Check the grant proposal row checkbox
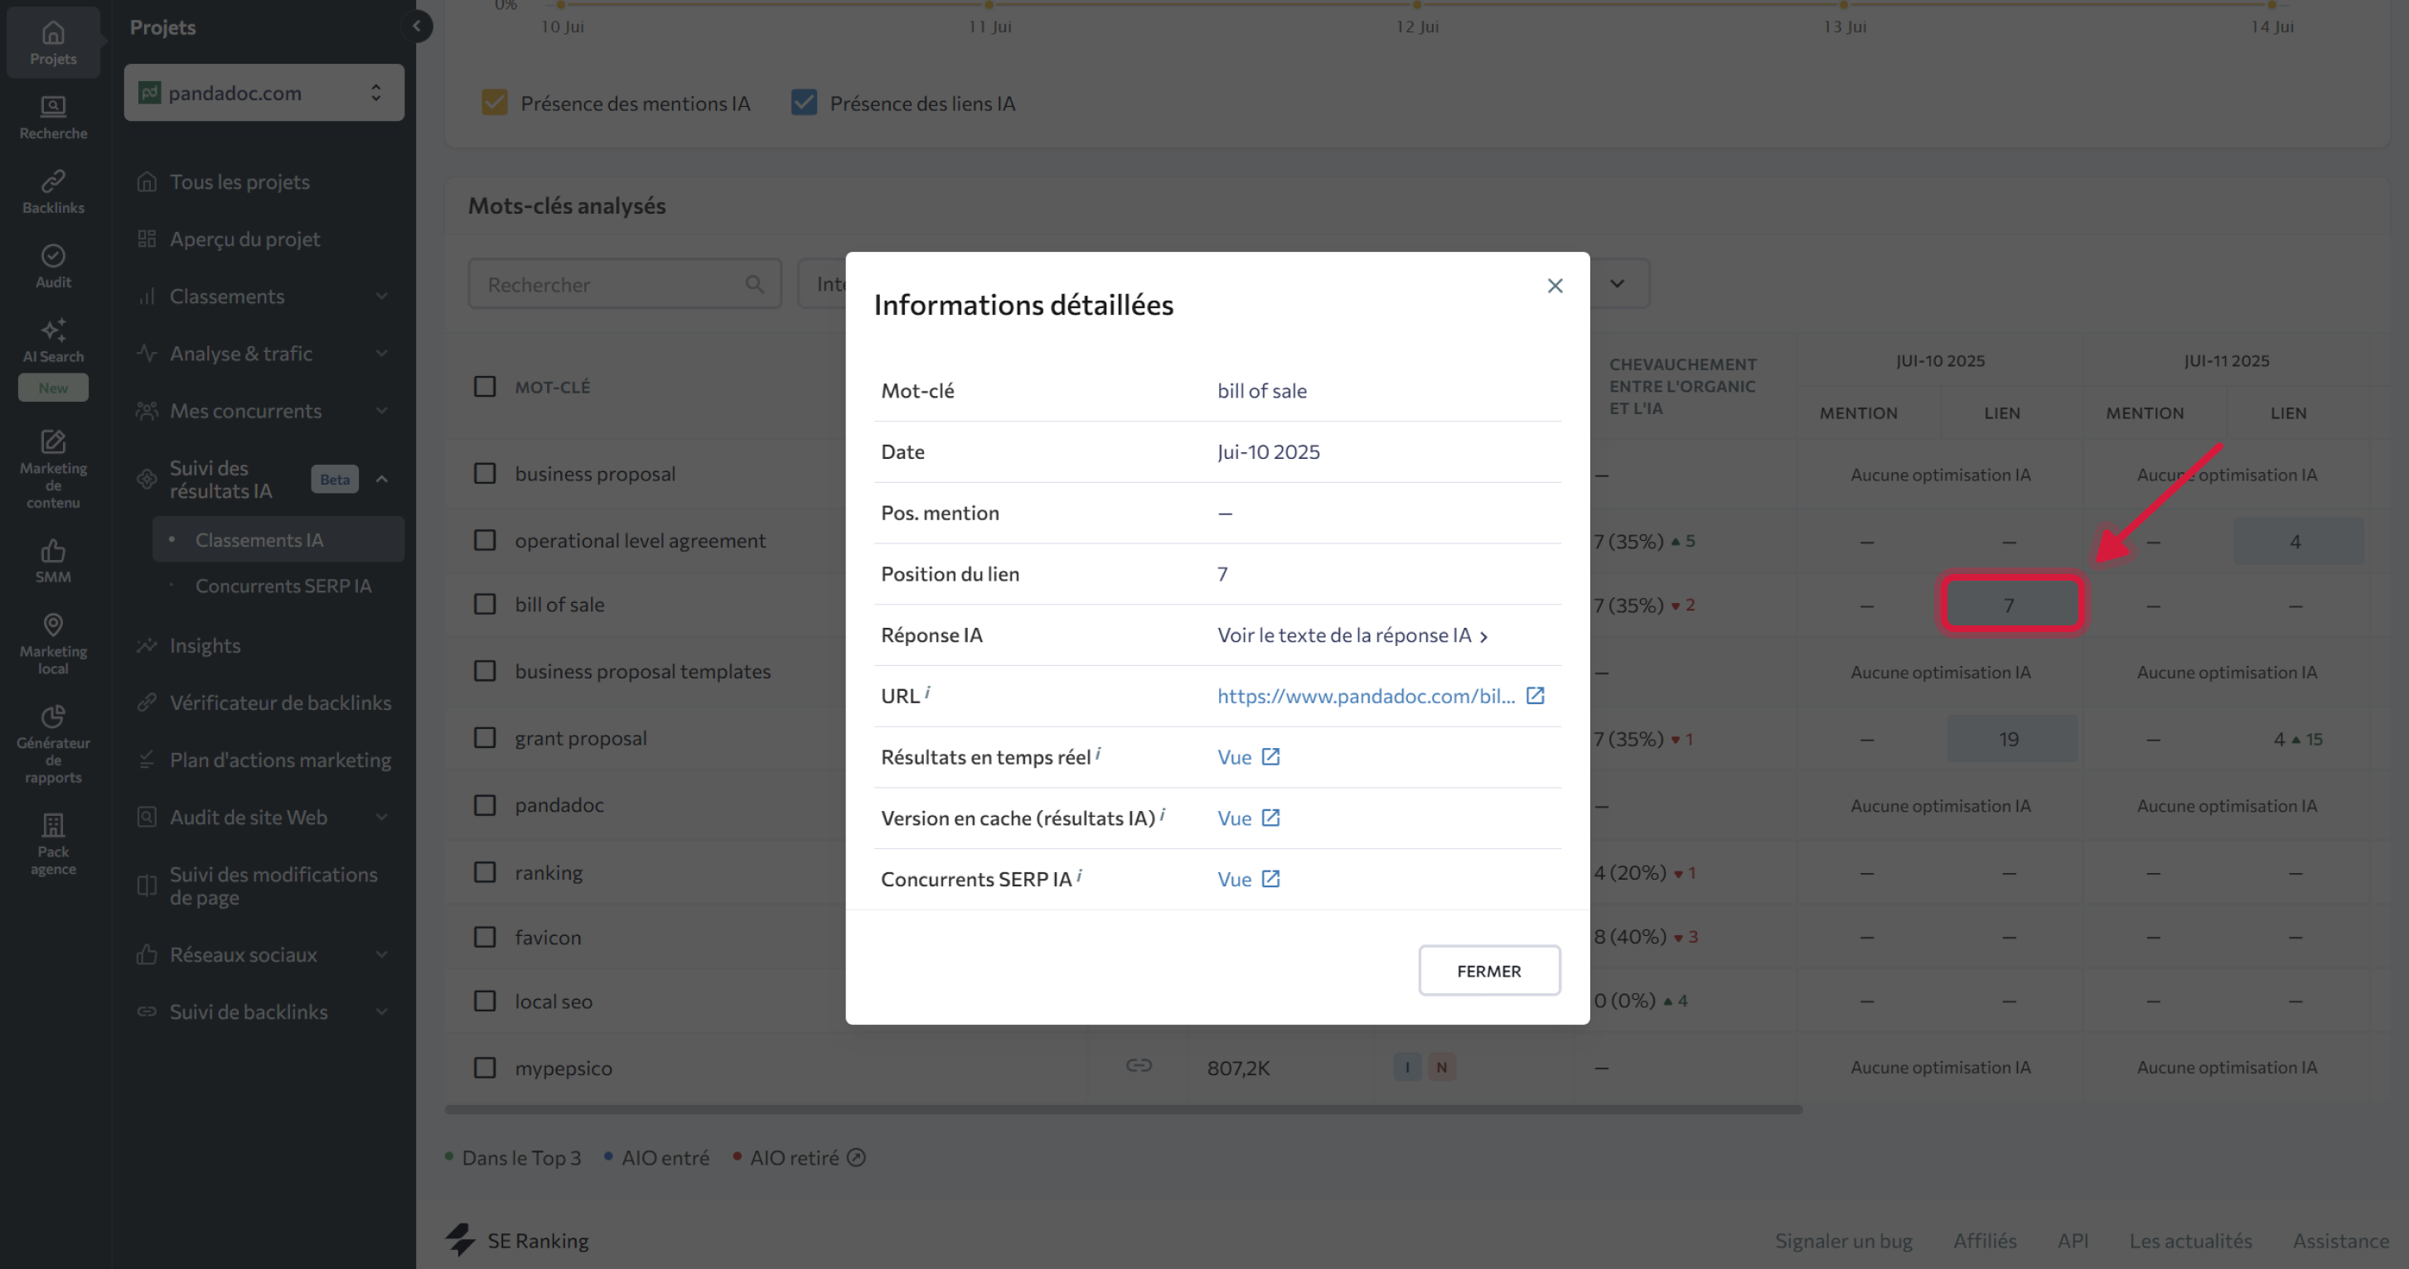 (485, 738)
